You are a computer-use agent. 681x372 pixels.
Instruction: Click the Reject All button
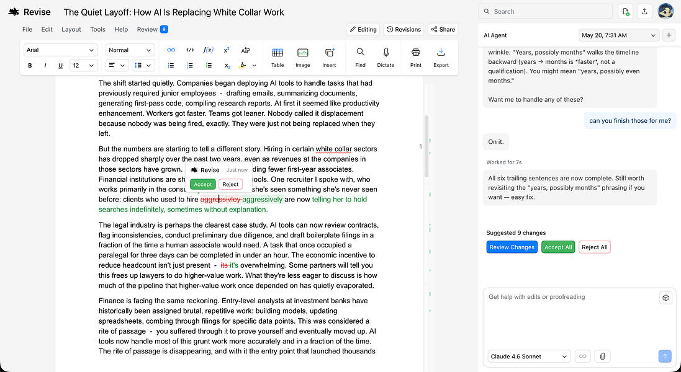(x=595, y=247)
